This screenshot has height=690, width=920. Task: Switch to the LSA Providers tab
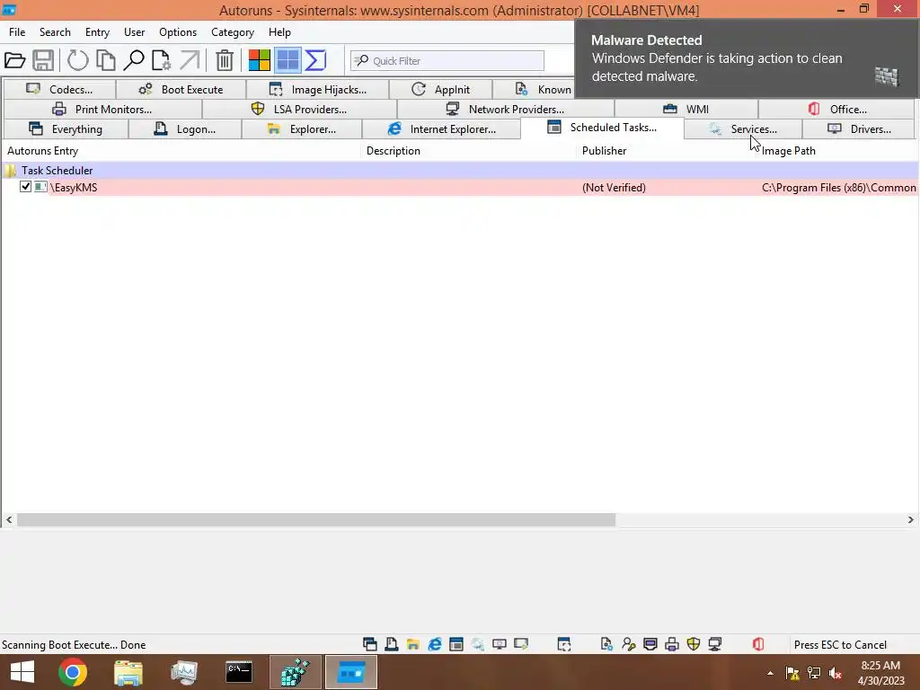(x=299, y=109)
